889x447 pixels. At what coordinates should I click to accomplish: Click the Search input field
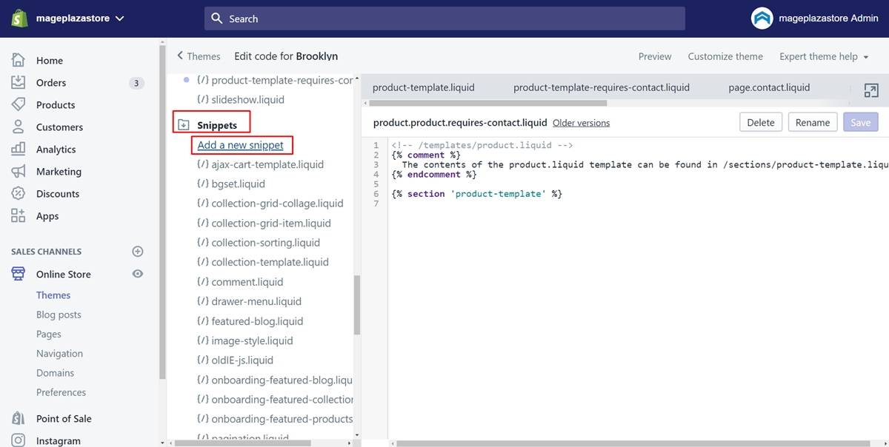(x=444, y=19)
